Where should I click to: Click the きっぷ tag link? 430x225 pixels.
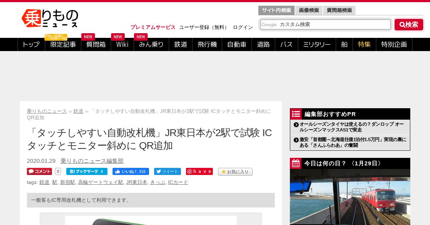point(158,182)
